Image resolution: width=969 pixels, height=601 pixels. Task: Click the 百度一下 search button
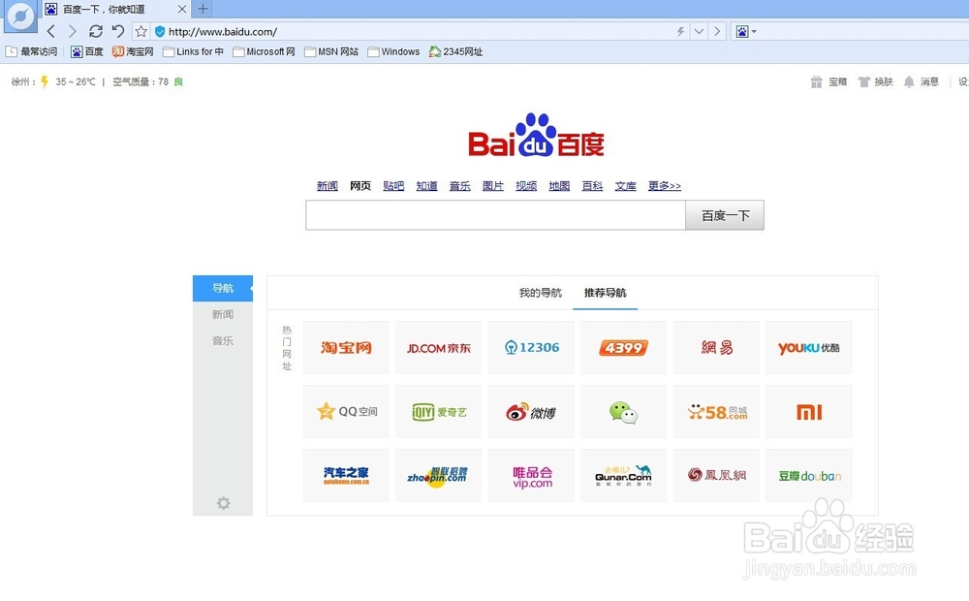pos(725,215)
